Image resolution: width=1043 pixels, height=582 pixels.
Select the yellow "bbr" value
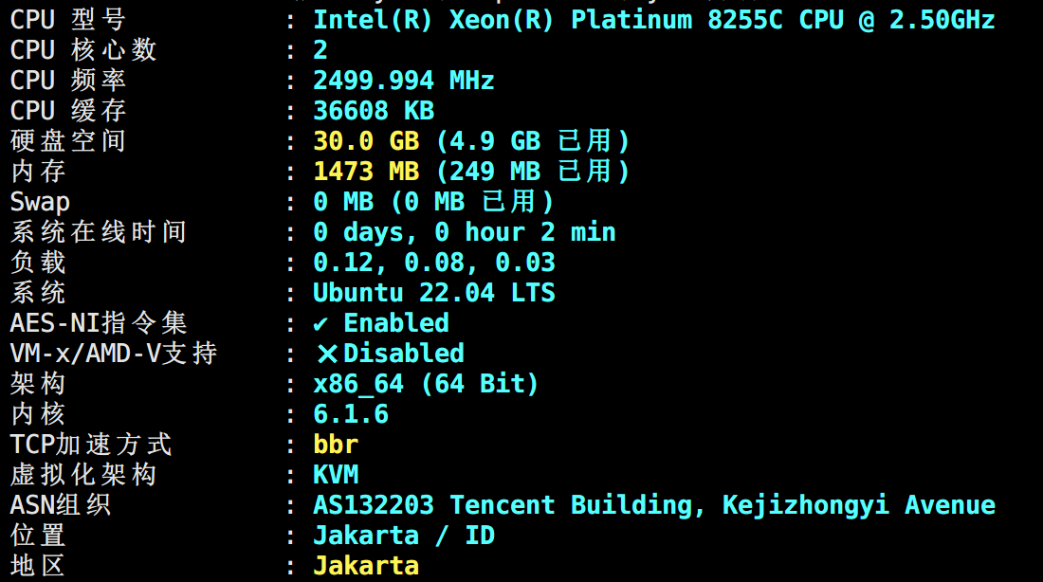click(x=336, y=445)
